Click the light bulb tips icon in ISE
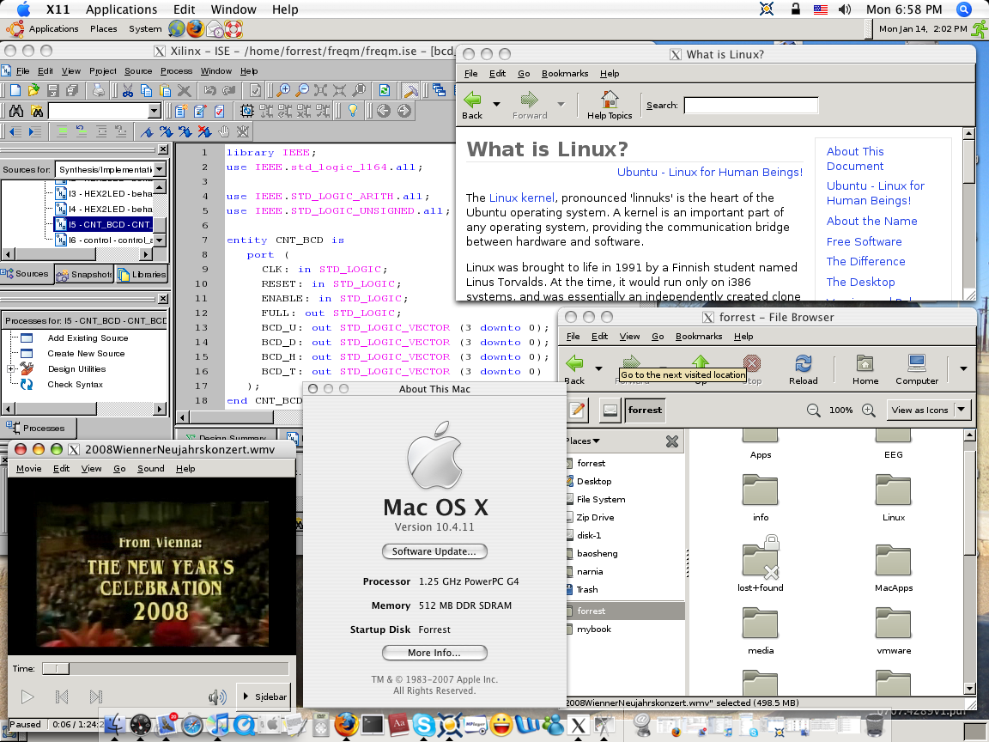Image resolution: width=989 pixels, height=742 pixels. [x=353, y=111]
